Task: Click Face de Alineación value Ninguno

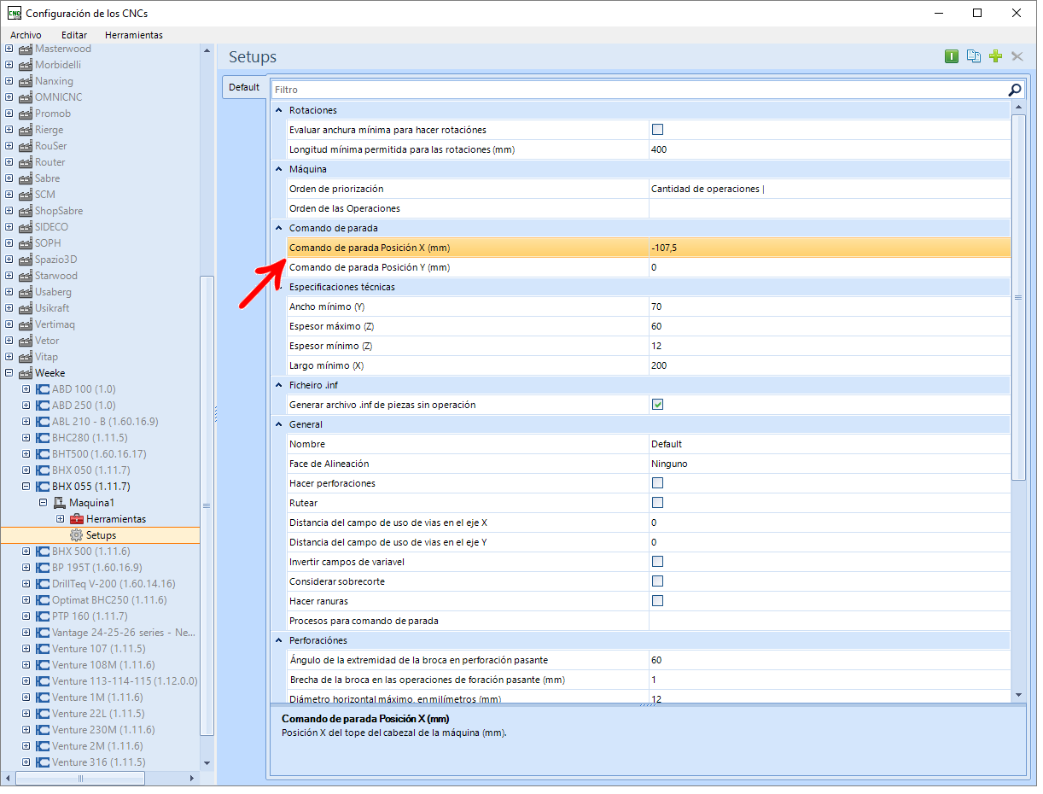Action: coord(829,464)
